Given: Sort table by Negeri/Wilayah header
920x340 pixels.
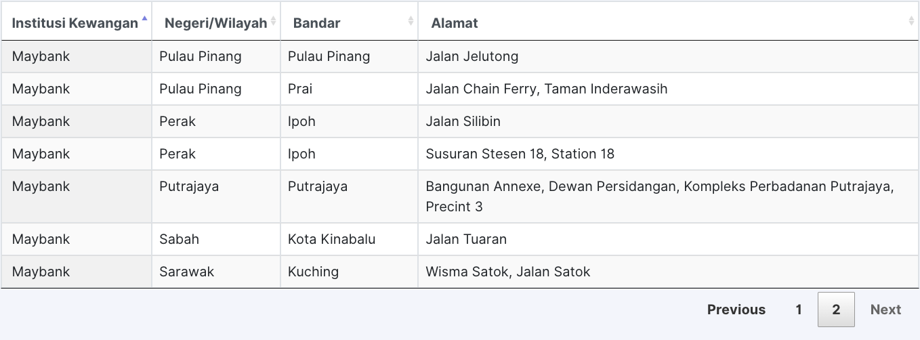Looking at the screenshot, I should tap(215, 23).
